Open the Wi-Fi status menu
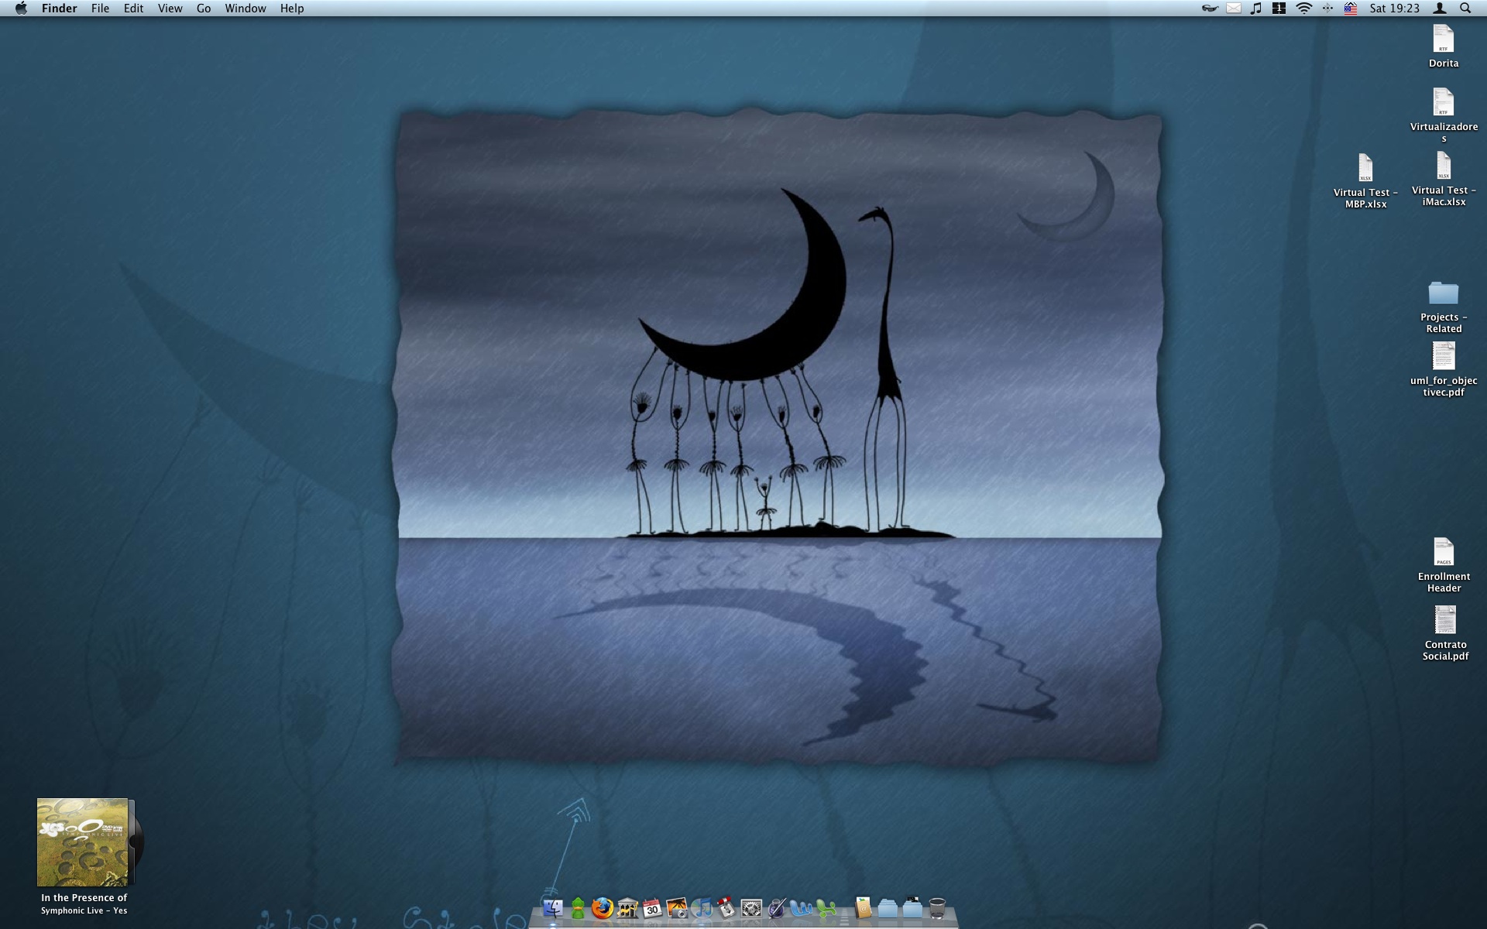1487x929 pixels. (1304, 9)
